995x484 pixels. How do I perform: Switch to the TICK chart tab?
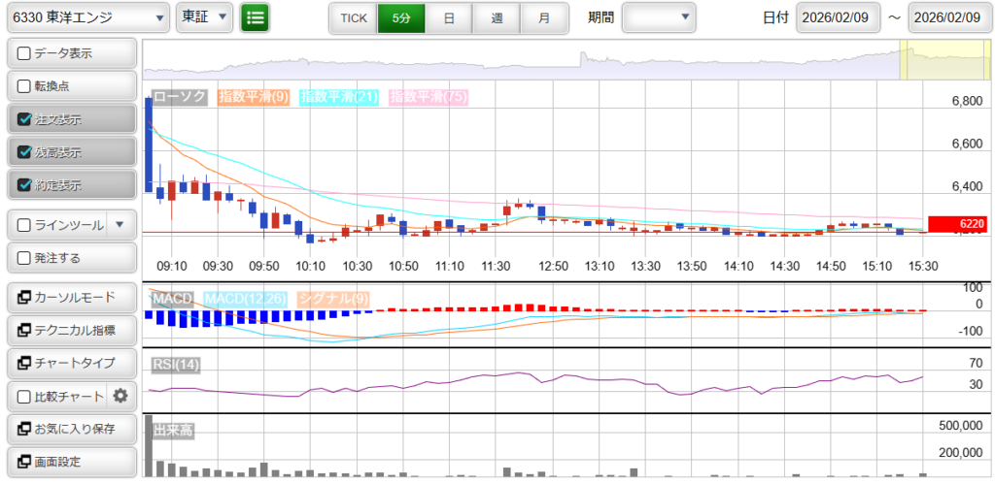click(x=353, y=17)
